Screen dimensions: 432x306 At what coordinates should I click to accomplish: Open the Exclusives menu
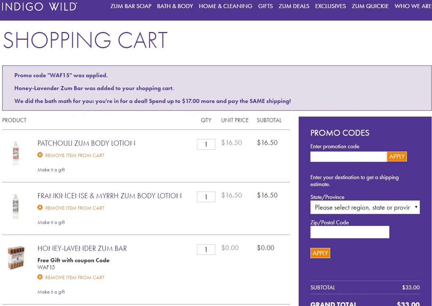coord(330,6)
